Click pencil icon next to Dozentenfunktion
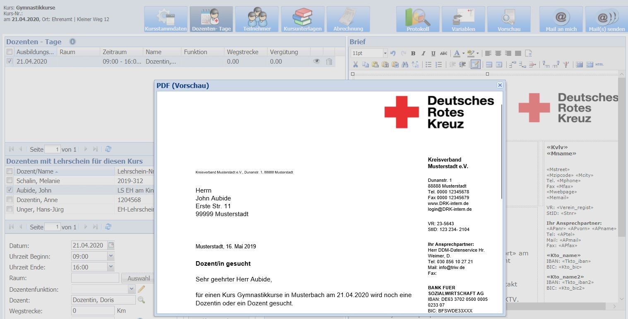This screenshot has height=319, width=628. 142,289
